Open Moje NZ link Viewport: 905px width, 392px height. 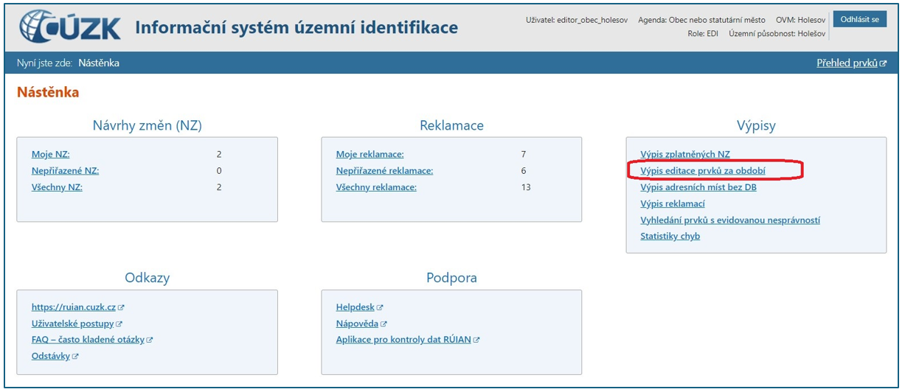coord(50,155)
